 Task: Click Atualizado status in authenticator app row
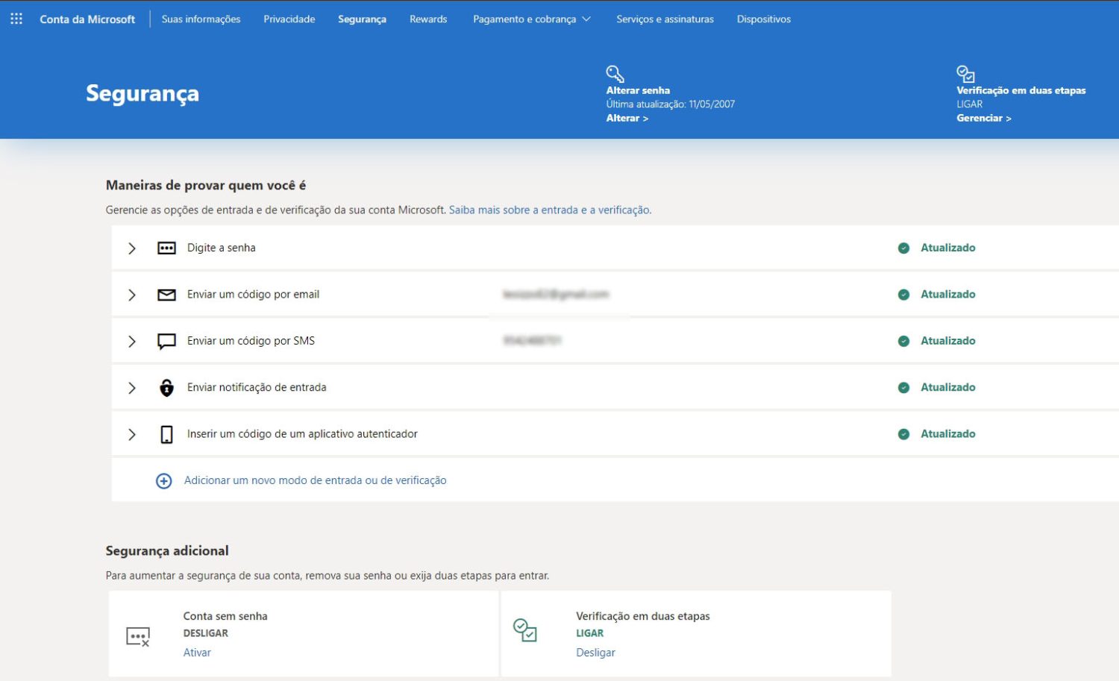(948, 434)
